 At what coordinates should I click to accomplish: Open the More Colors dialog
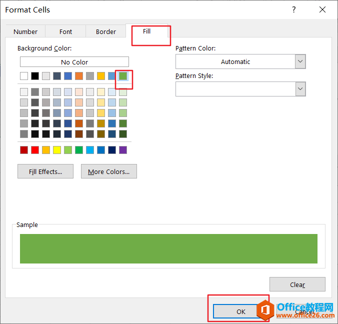108,171
